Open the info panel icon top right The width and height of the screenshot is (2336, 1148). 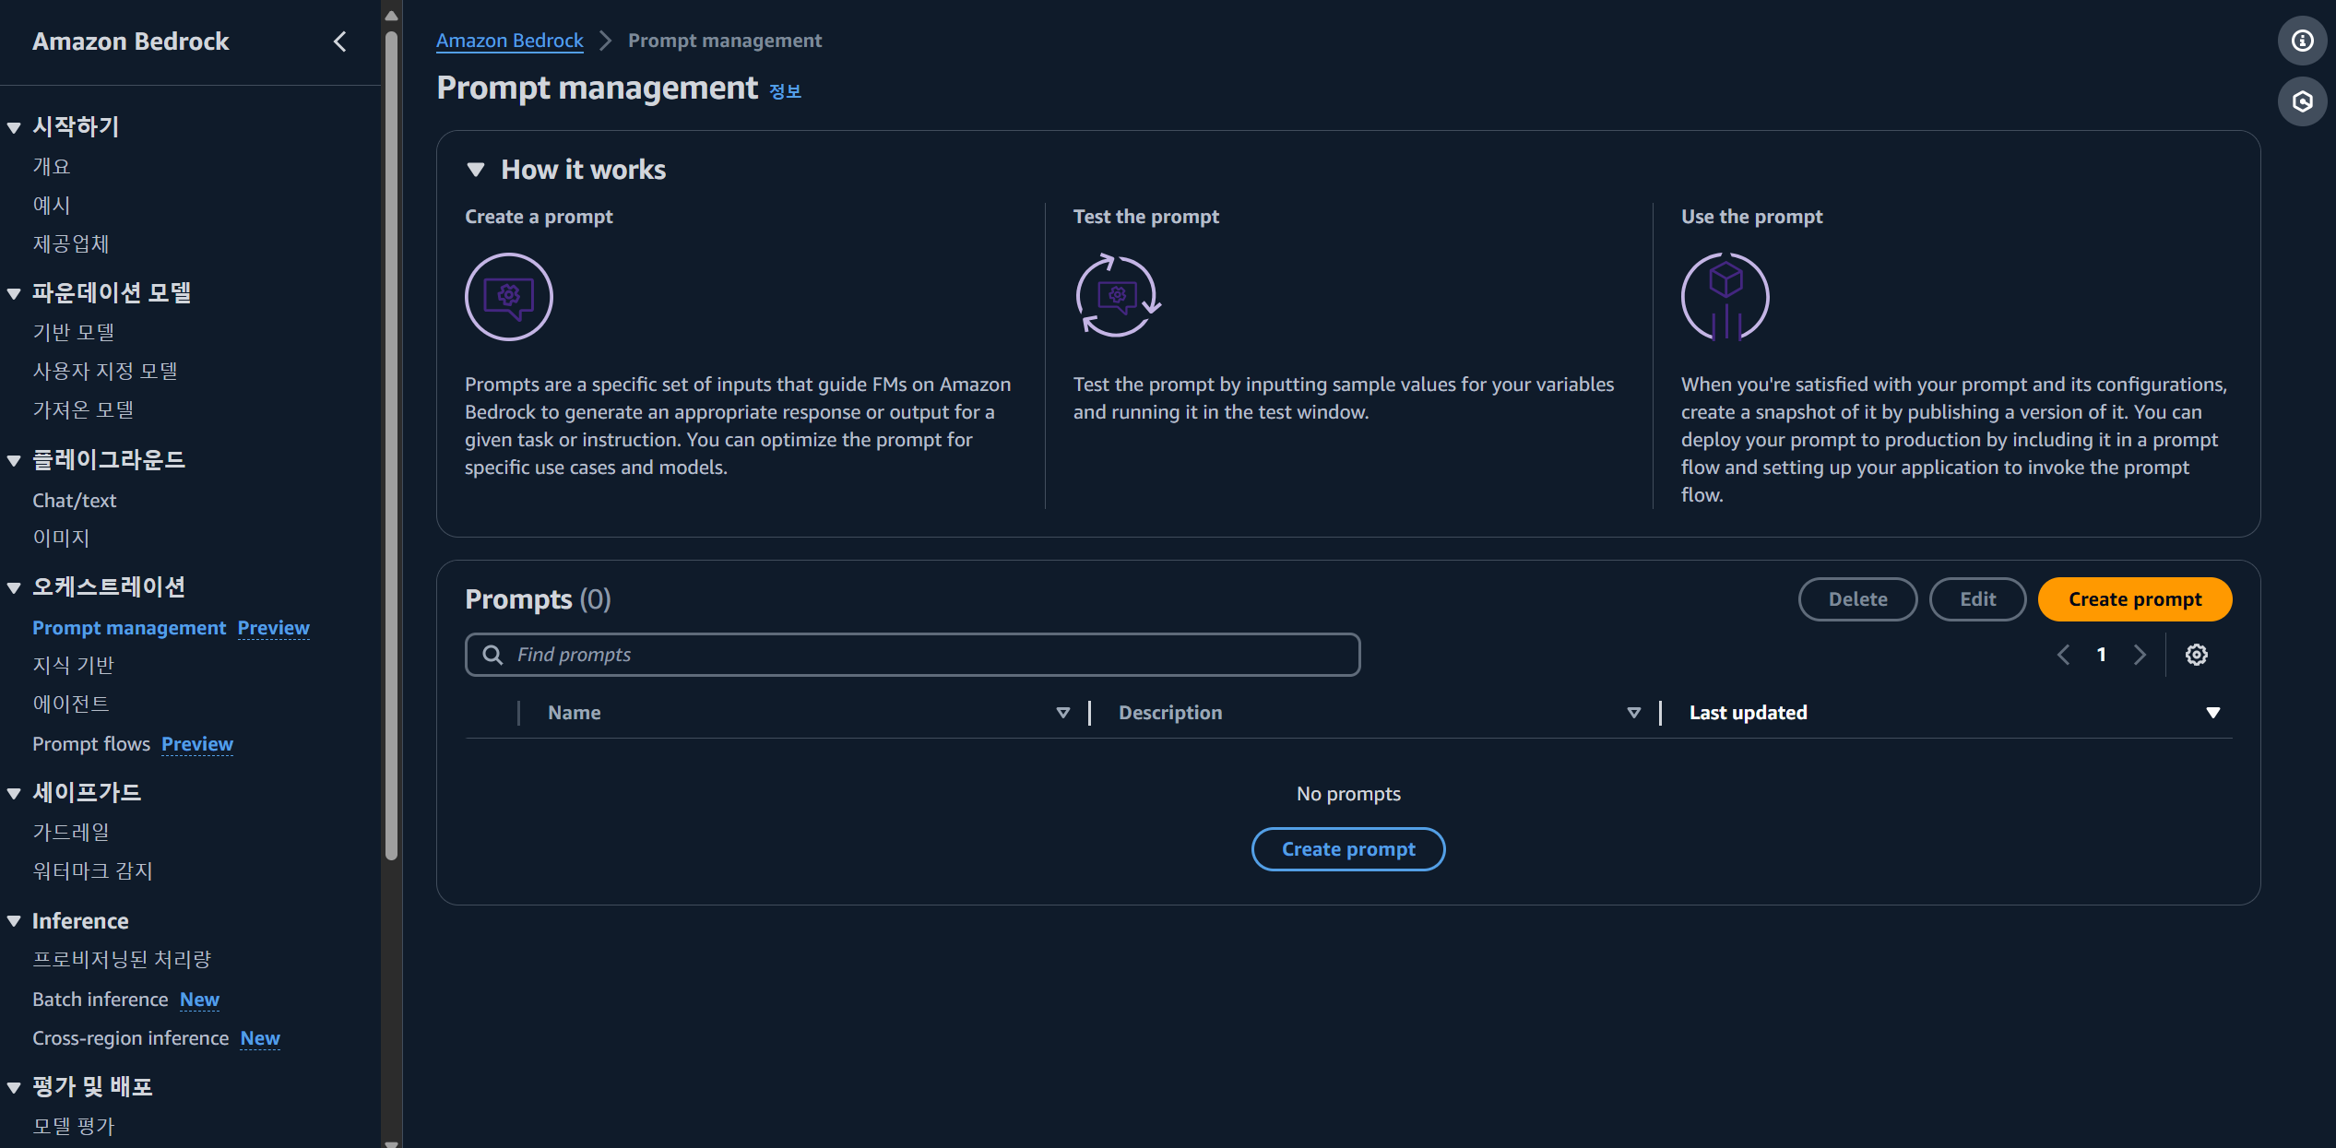point(2302,41)
